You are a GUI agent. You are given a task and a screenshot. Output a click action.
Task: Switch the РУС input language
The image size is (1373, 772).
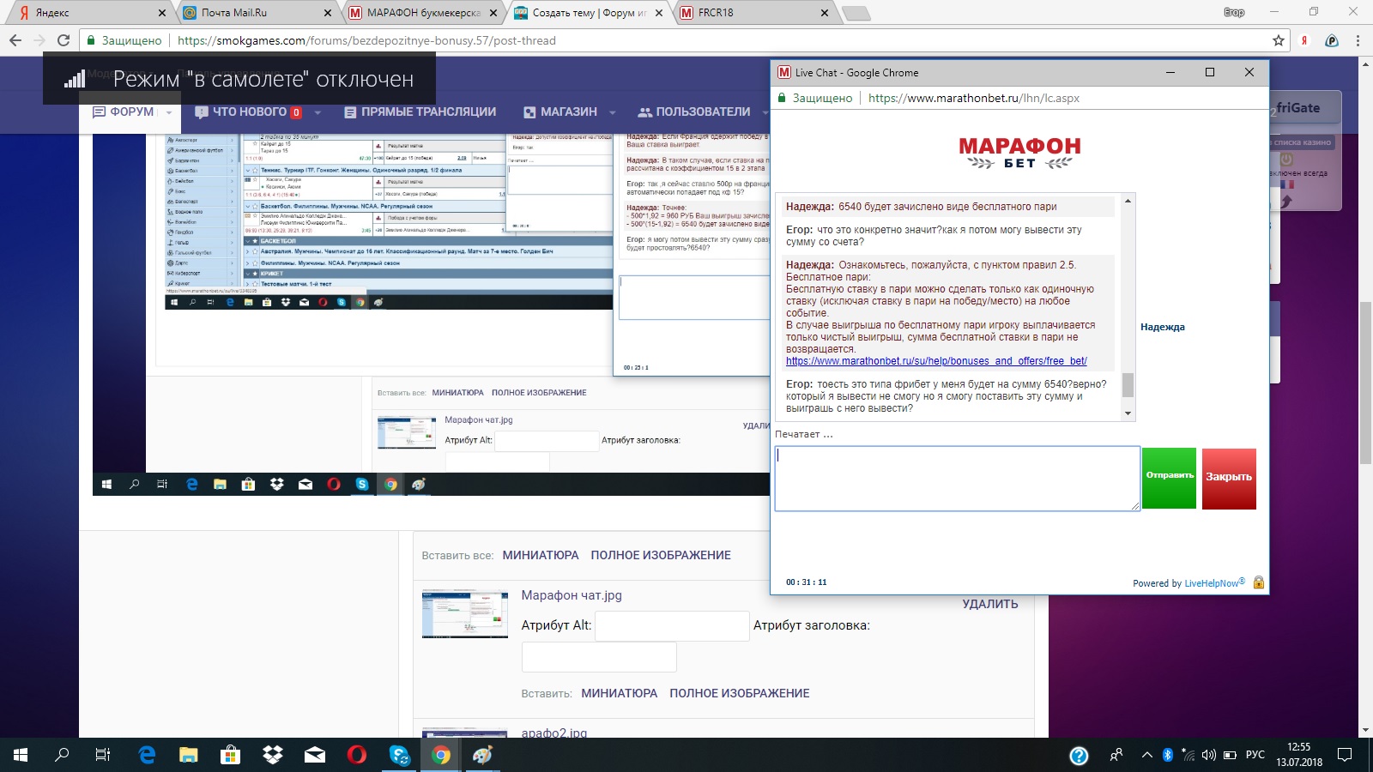[1255, 755]
